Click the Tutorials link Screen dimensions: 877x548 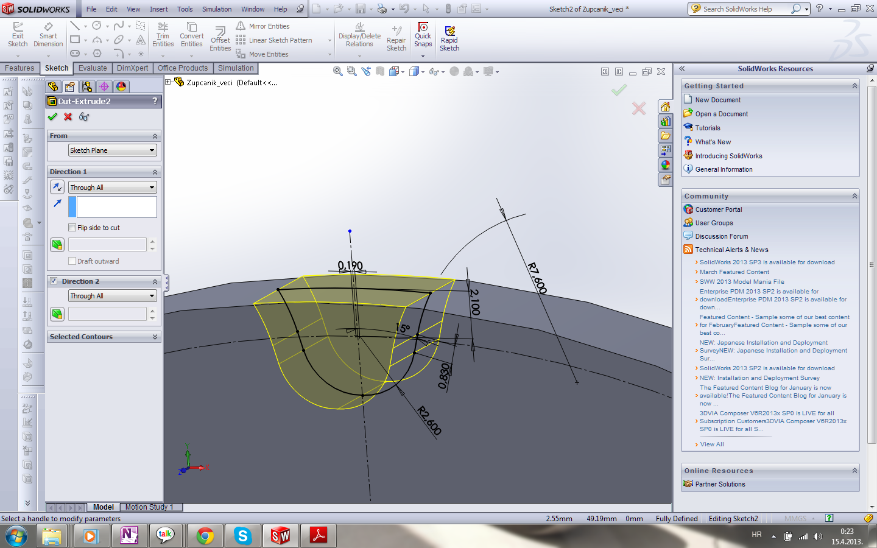click(x=707, y=128)
